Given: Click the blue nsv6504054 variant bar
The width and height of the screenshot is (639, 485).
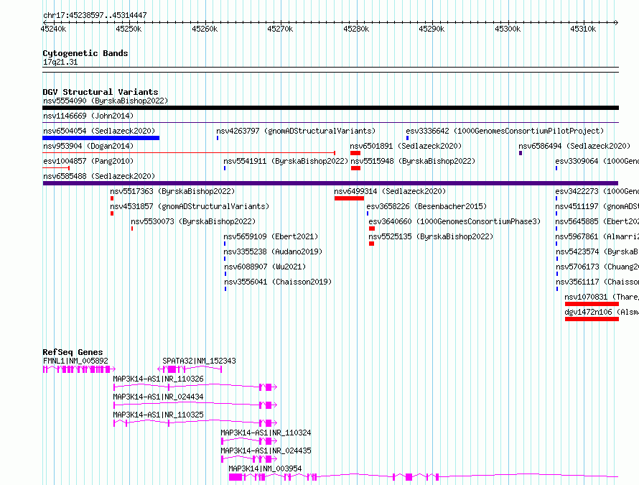Looking at the screenshot, I should pyautogui.click(x=101, y=138).
